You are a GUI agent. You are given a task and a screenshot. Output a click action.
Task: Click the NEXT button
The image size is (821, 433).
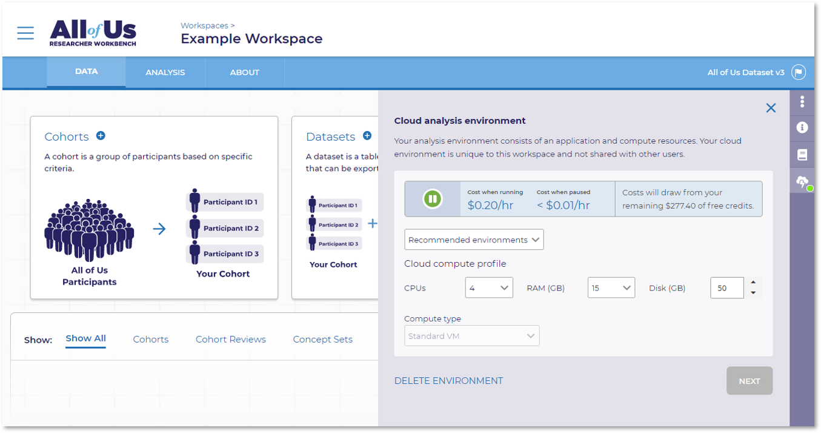click(750, 381)
